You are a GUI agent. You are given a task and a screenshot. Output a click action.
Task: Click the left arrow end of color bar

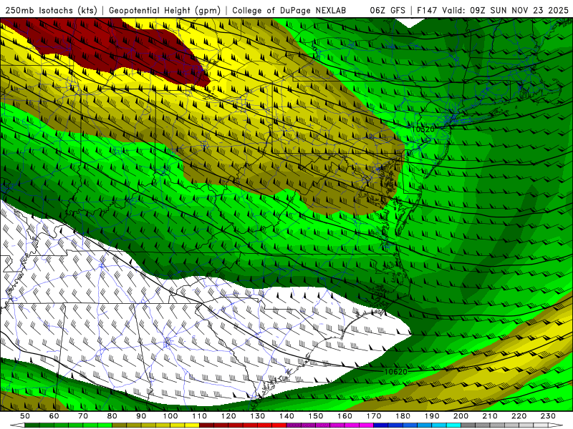(17, 425)
